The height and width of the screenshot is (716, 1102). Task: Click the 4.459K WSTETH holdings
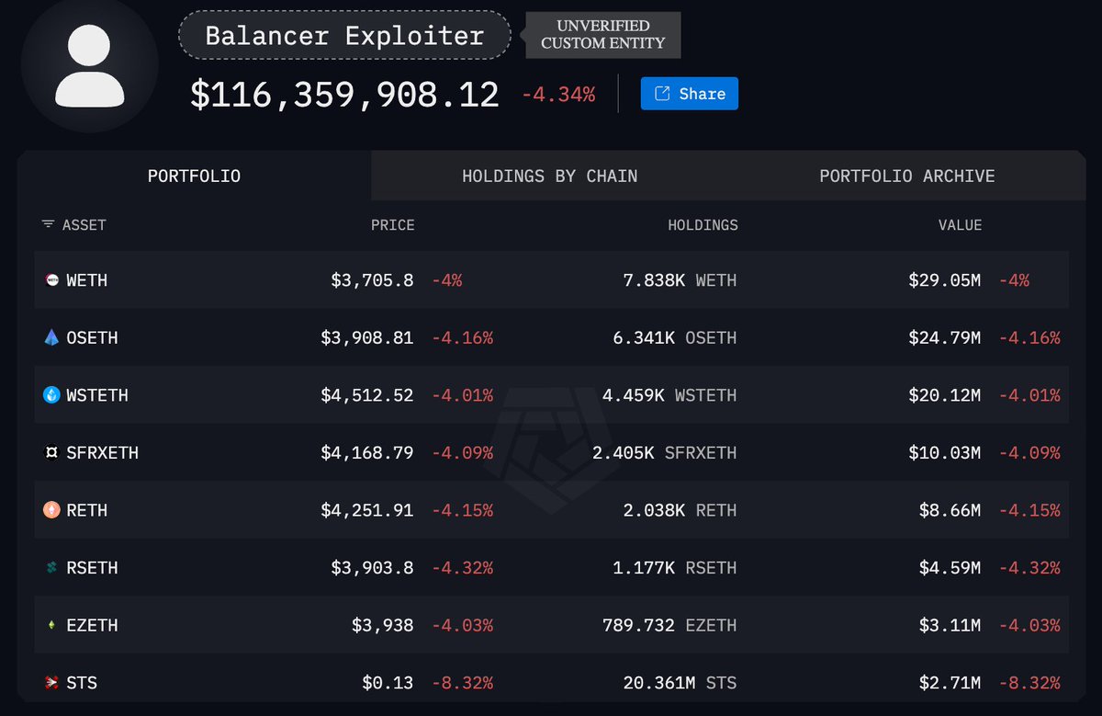click(x=669, y=395)
